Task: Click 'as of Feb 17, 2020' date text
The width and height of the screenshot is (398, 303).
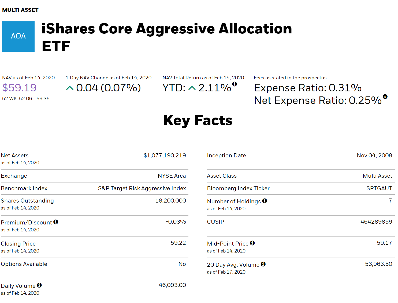Action: click(x=226, y=272)
